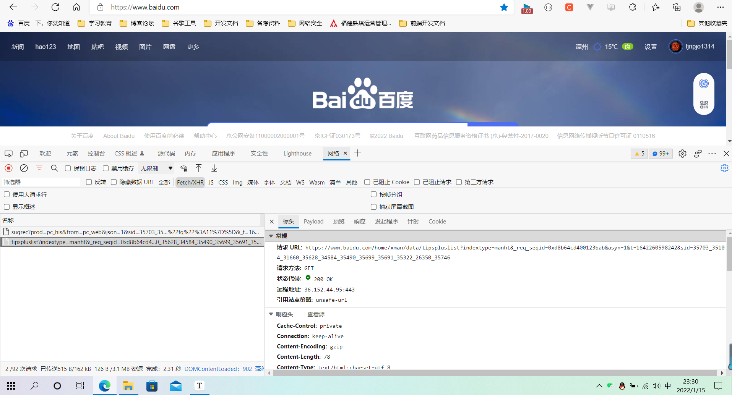Import a HAR file
The height and width of the screenshot is (395, 732).
point(198,168)
